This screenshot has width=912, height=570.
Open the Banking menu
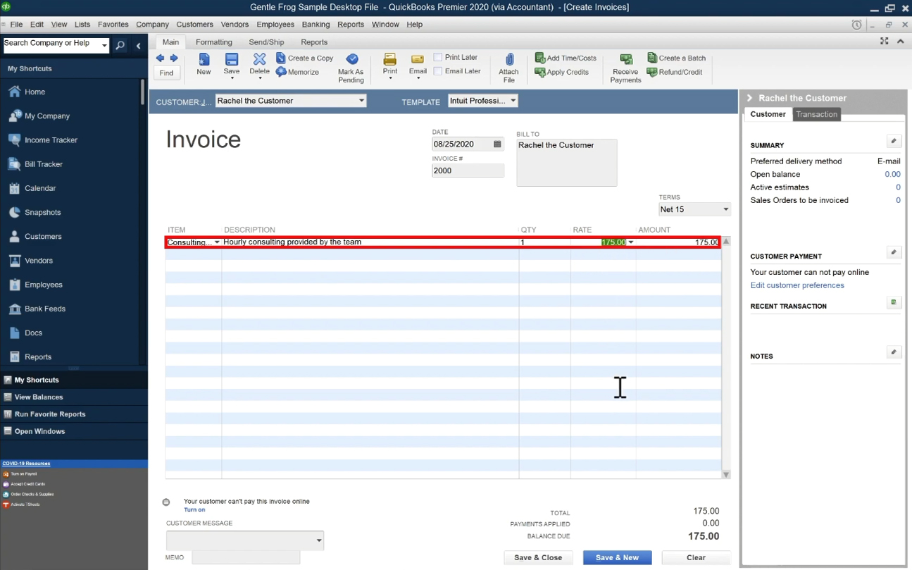coord(316,25)
